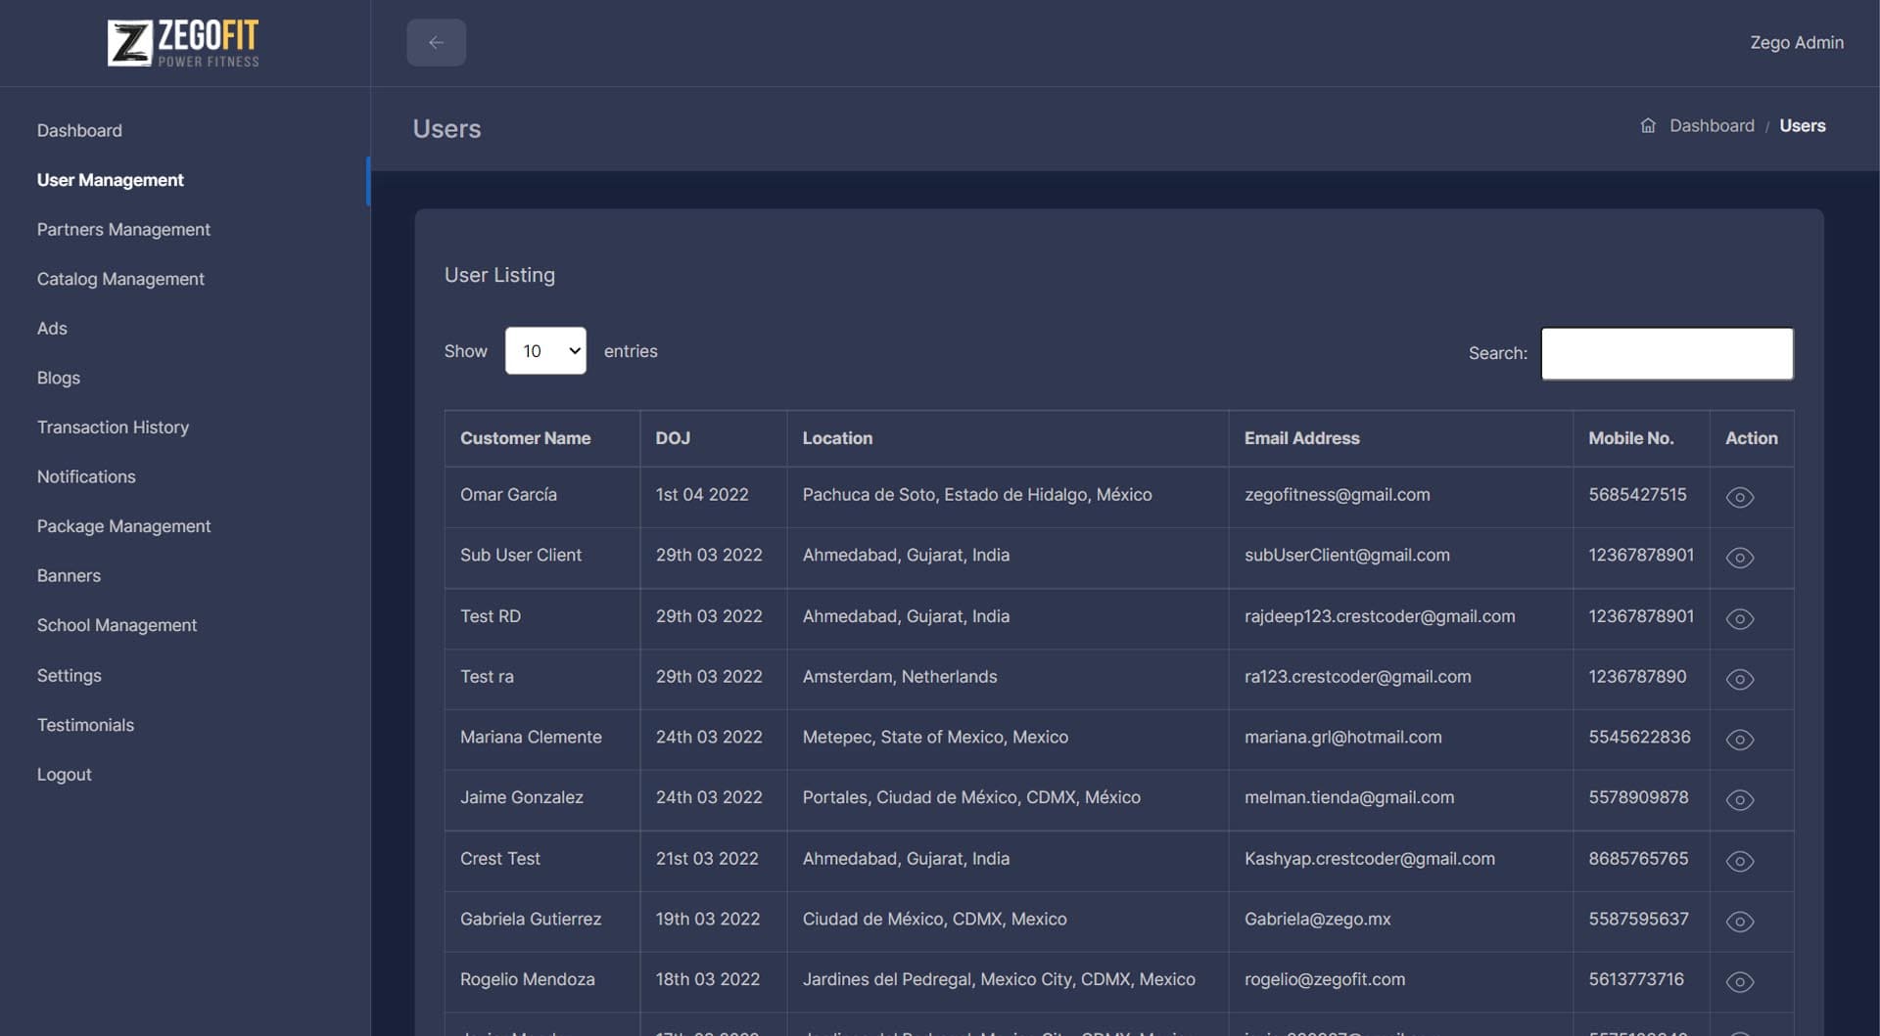Select Package Management from sidebar
Viewport: 1880px width, 1036px height.
click(x=123, y=526)
